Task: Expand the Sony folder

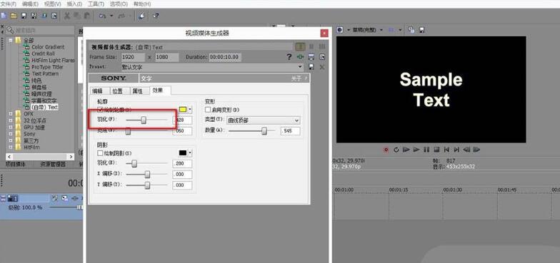Action: tap(10, 134)
